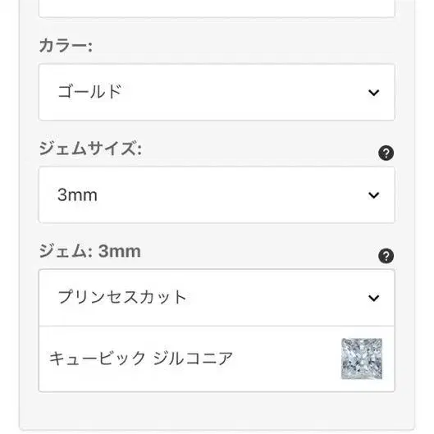Viewport: 434px width, 434px height.
Task: Expand the プリンセスカット gem cut dropdown
Action: (217, 298)
